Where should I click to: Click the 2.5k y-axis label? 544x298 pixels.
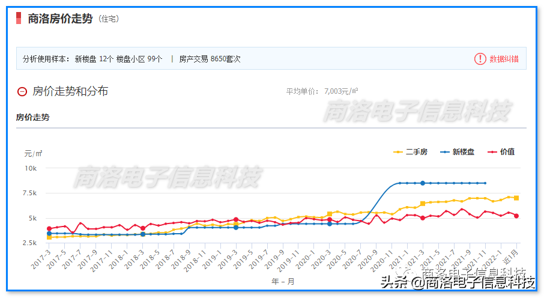29,243
